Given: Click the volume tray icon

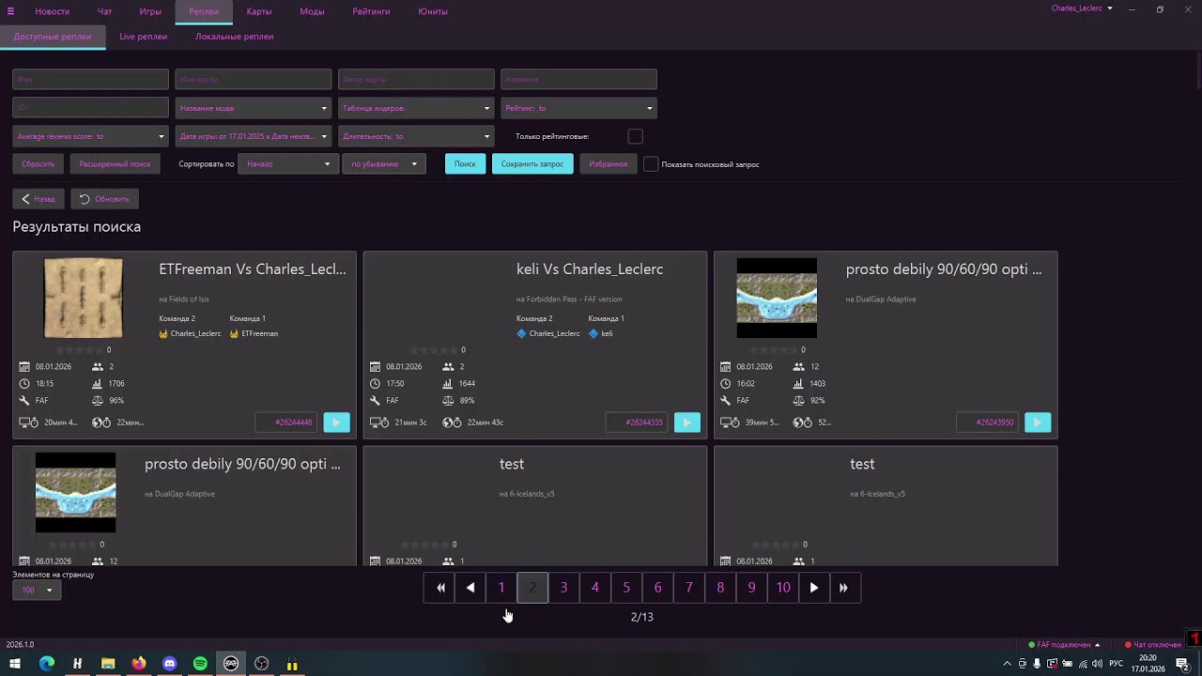Looking at the screenshot, I should (x=1097, y=665).
